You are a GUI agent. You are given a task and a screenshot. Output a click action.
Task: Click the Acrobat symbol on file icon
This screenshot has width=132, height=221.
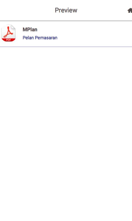[8, 32]
